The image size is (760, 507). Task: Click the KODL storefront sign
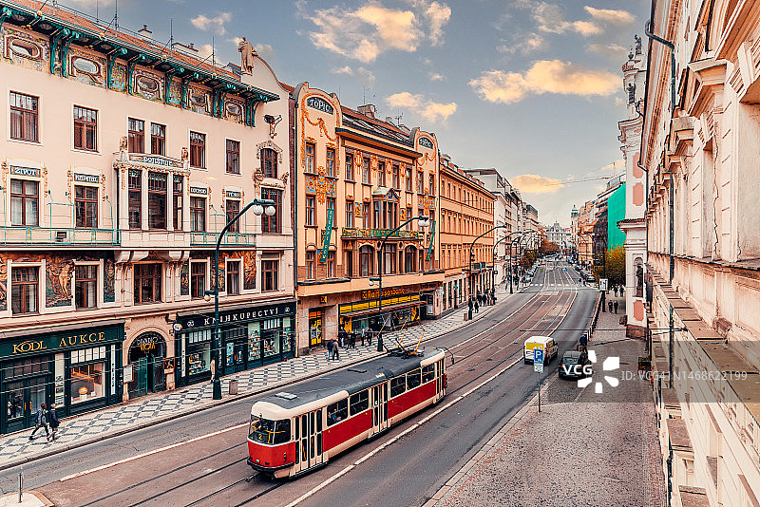[x=28, y=345]
